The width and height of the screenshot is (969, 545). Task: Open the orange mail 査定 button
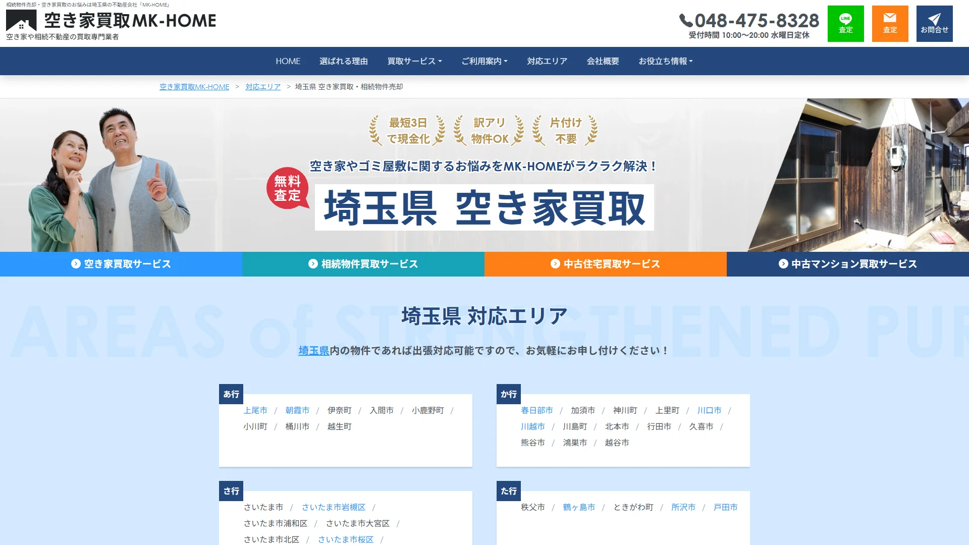[890, 24]
